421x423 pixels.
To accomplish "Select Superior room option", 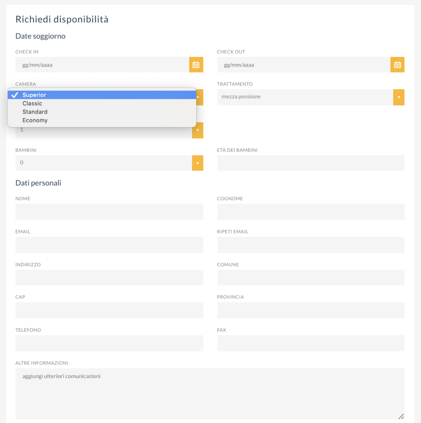I will point(102,95).
